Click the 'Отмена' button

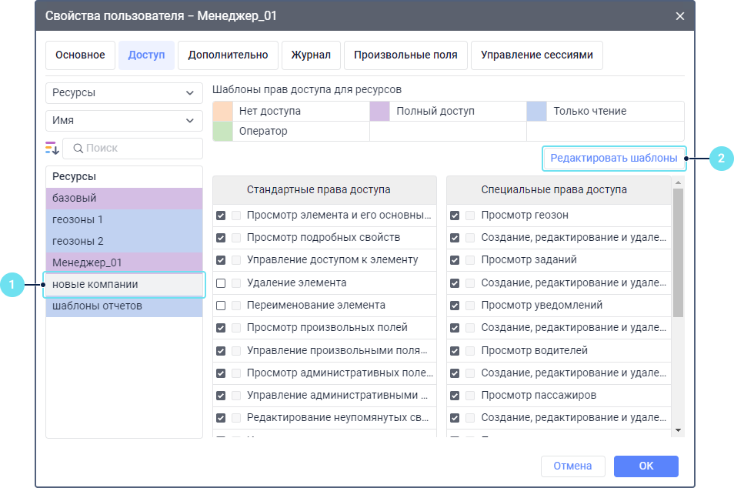coord(572,466)
